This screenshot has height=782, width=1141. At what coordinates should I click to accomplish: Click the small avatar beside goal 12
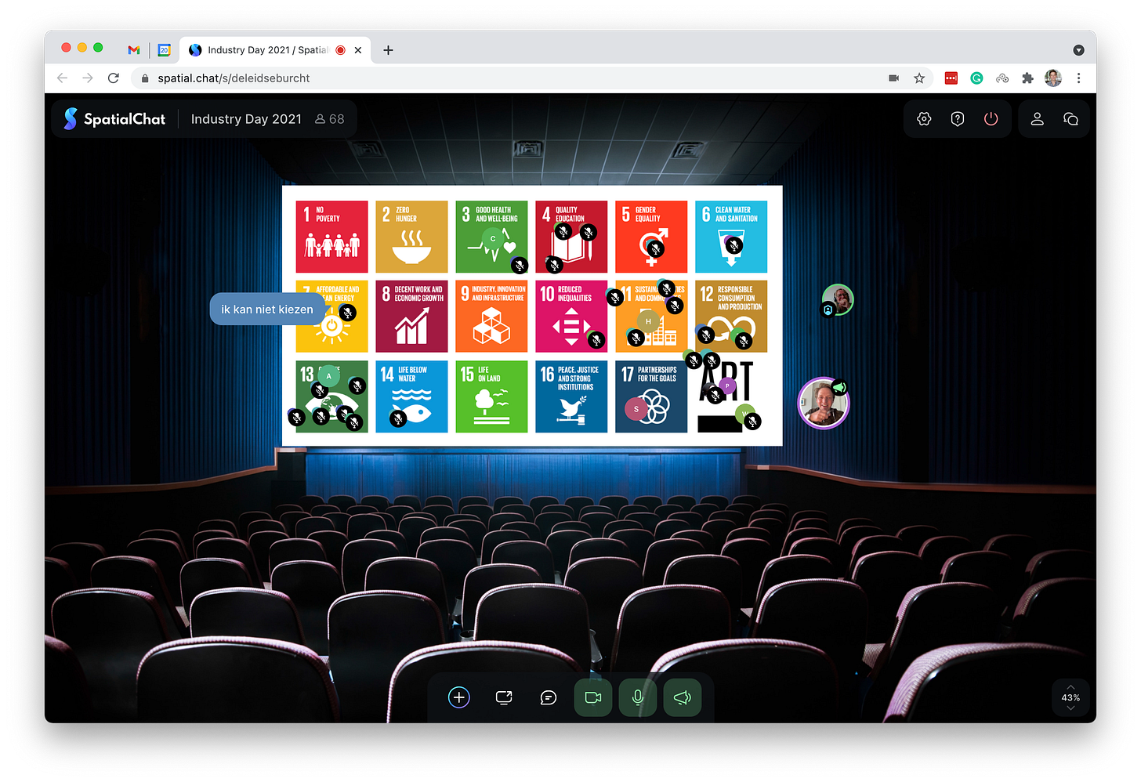coord(837,299)
